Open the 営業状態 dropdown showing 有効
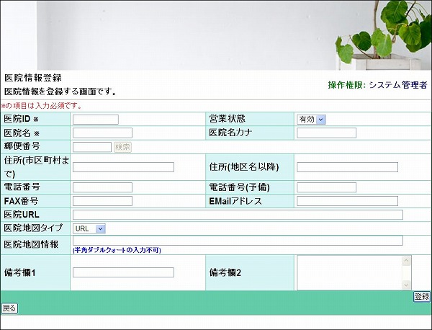 click(311, 120)
